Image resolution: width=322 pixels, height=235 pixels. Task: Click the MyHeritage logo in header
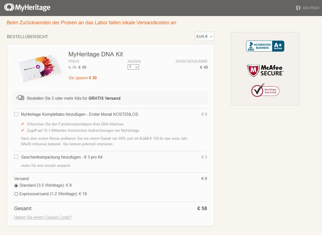27,8
